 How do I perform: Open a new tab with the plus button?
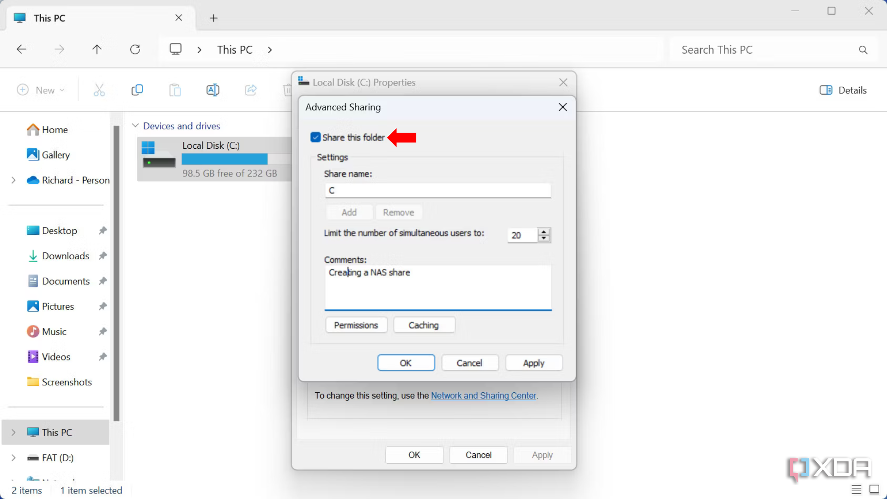click(213, 18)
